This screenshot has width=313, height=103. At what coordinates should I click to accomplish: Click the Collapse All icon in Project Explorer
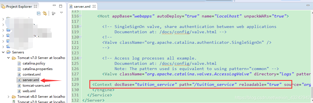[39, 13]
